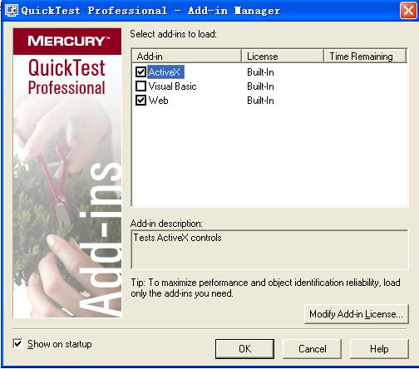This screenshot has width=419, height=369.
Task: Click the Mercury logo banner
Action: (67, 42)
